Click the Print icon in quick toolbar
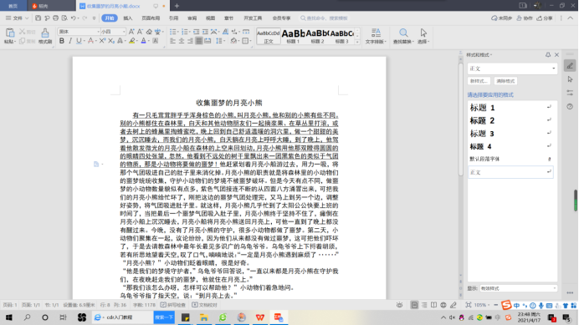This screenshot has width=579, height=325. [x=56, y=18]
